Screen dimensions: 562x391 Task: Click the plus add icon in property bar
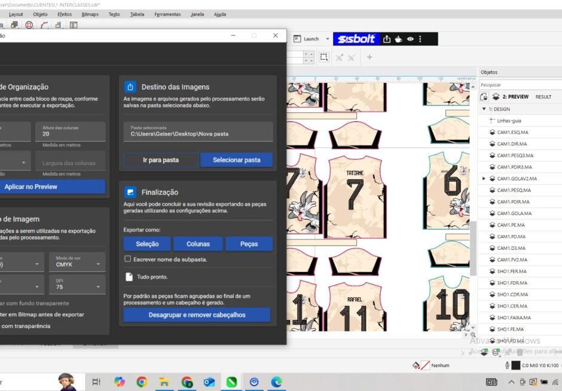(369, 57)
